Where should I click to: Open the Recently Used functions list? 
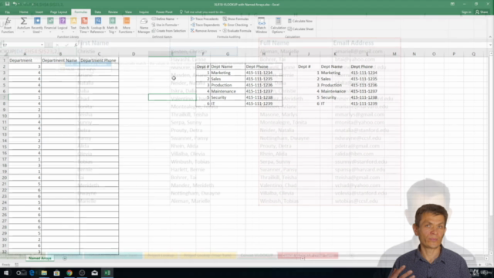point(37,25)
